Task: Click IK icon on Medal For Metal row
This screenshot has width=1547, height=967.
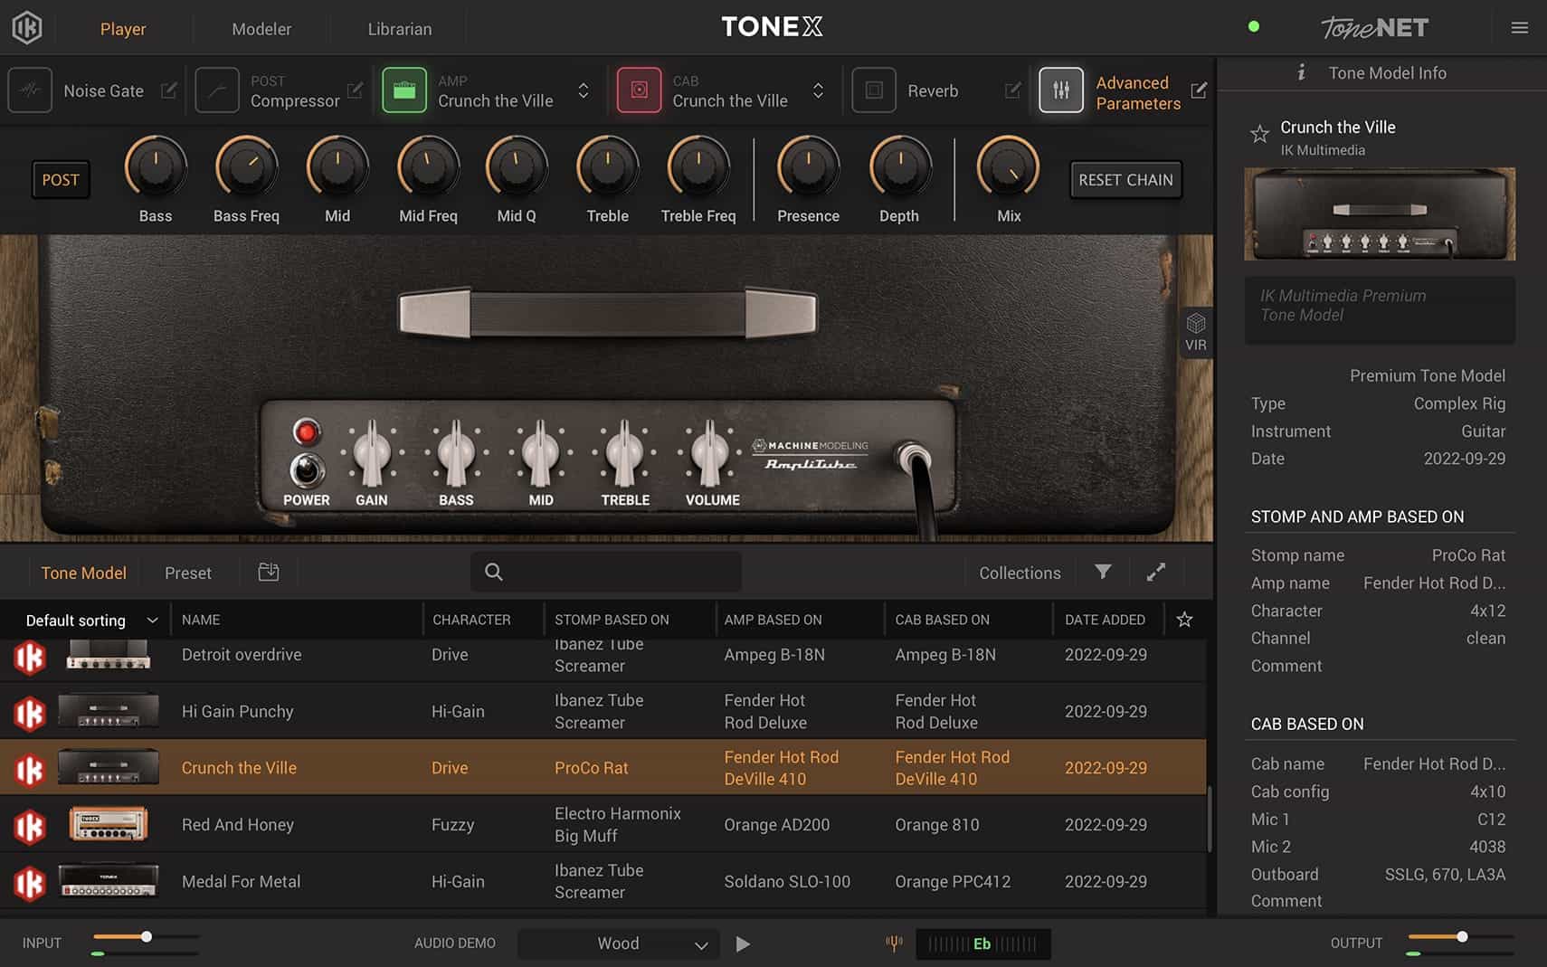Action: pos(29,883)
